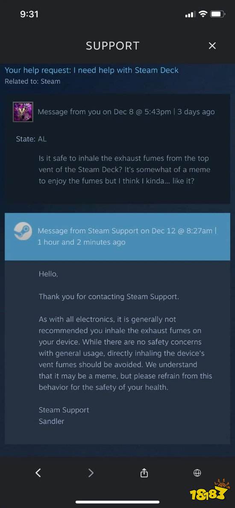Tap the 'State: AL' field
Screen dimensions: 235x508
(x=31, y=139)
